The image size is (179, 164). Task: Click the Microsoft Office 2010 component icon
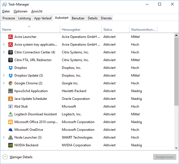tap(11, 122)
